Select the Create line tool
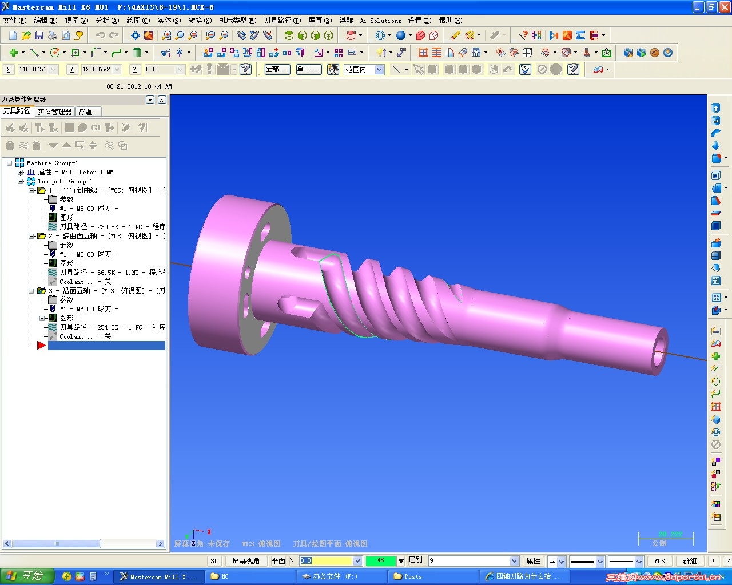732x585 pixels. click(34, 53)
